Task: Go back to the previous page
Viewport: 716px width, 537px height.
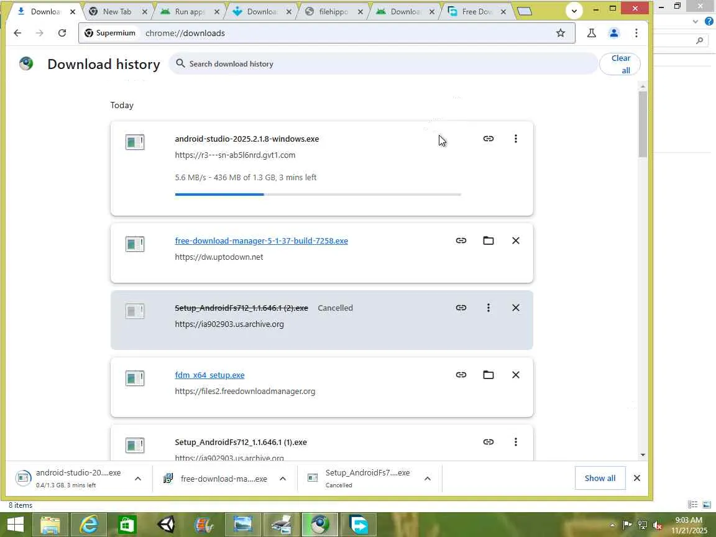Action: 17,33
